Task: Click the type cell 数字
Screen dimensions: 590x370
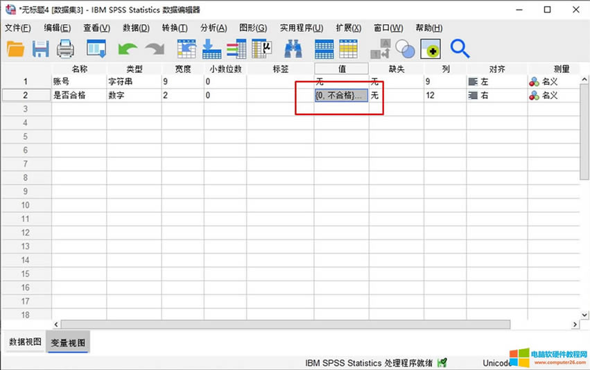Action: coord(134,96)
